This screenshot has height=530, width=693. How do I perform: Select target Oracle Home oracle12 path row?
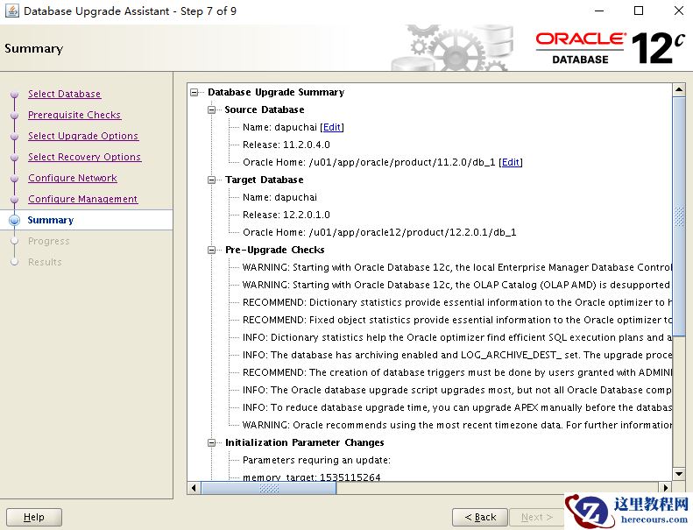tap(379, 232)
